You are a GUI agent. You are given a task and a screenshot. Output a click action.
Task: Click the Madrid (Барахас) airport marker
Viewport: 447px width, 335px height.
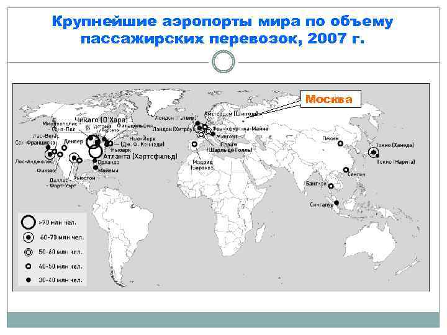click(x=195, y=145)
